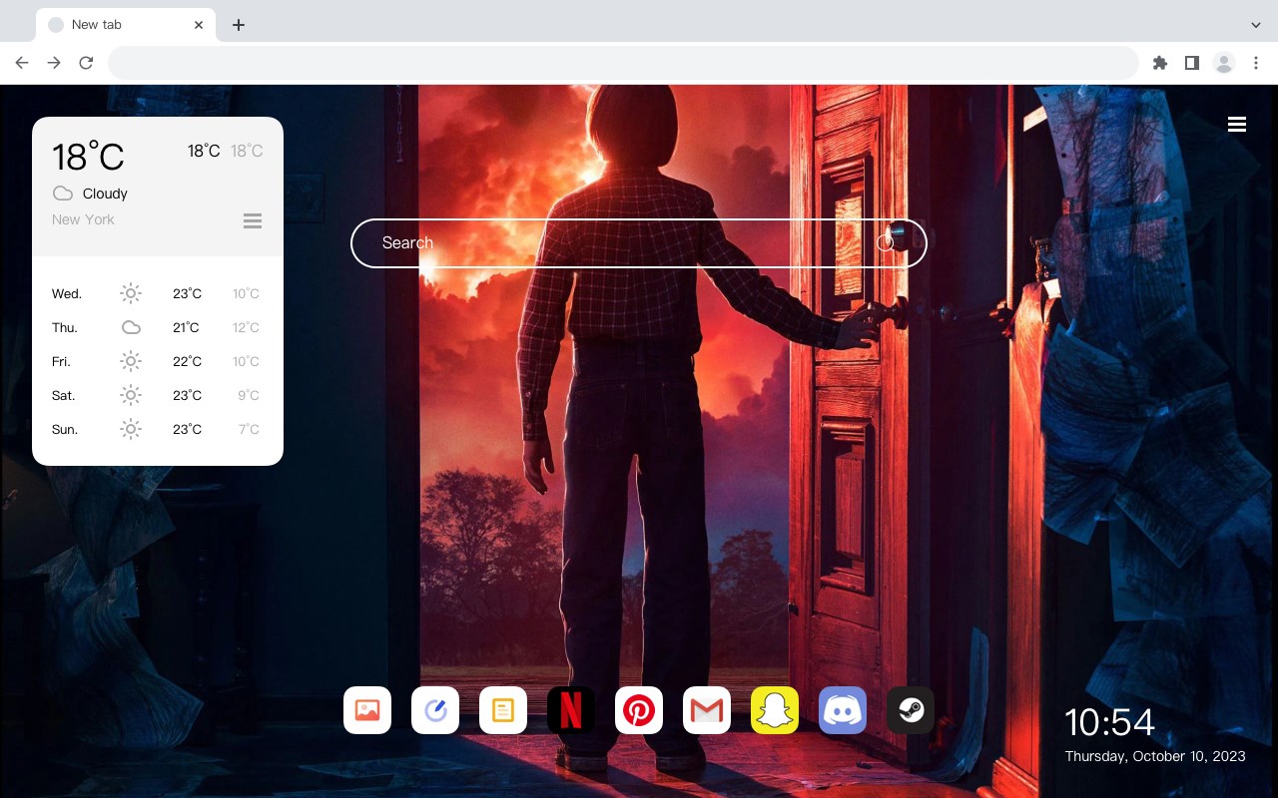Expand the tab search dropdown arrow
The width and height of the screenshot is (1278, 798).
click(x=1256, y=25)
